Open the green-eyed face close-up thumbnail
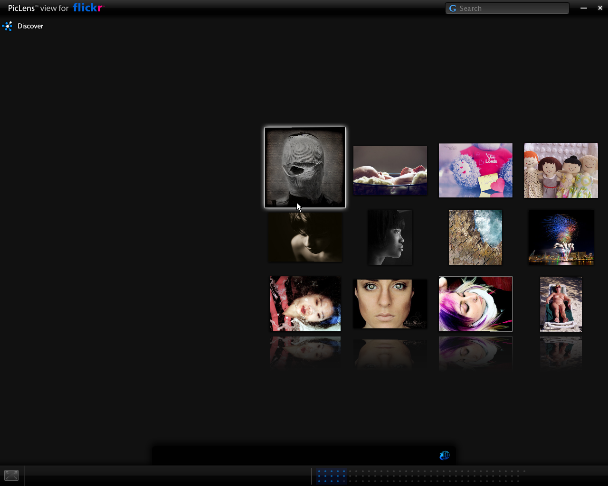The height and width of the screenshot is (486, 608). click(390, 304)
